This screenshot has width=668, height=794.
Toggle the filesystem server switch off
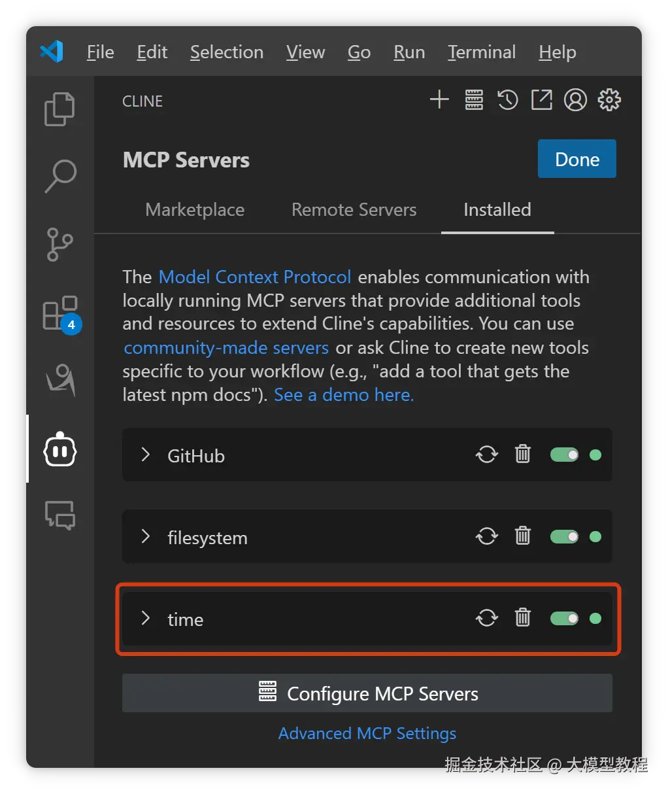tap(564, 536)
